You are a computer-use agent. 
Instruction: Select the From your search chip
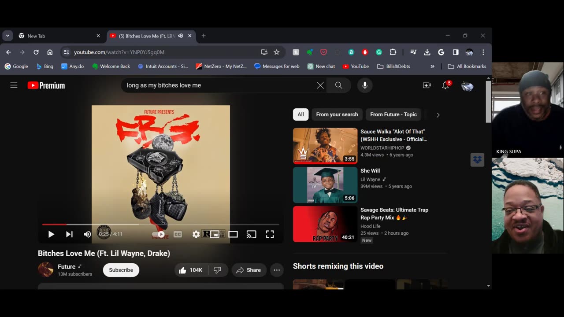pos(337,114)
